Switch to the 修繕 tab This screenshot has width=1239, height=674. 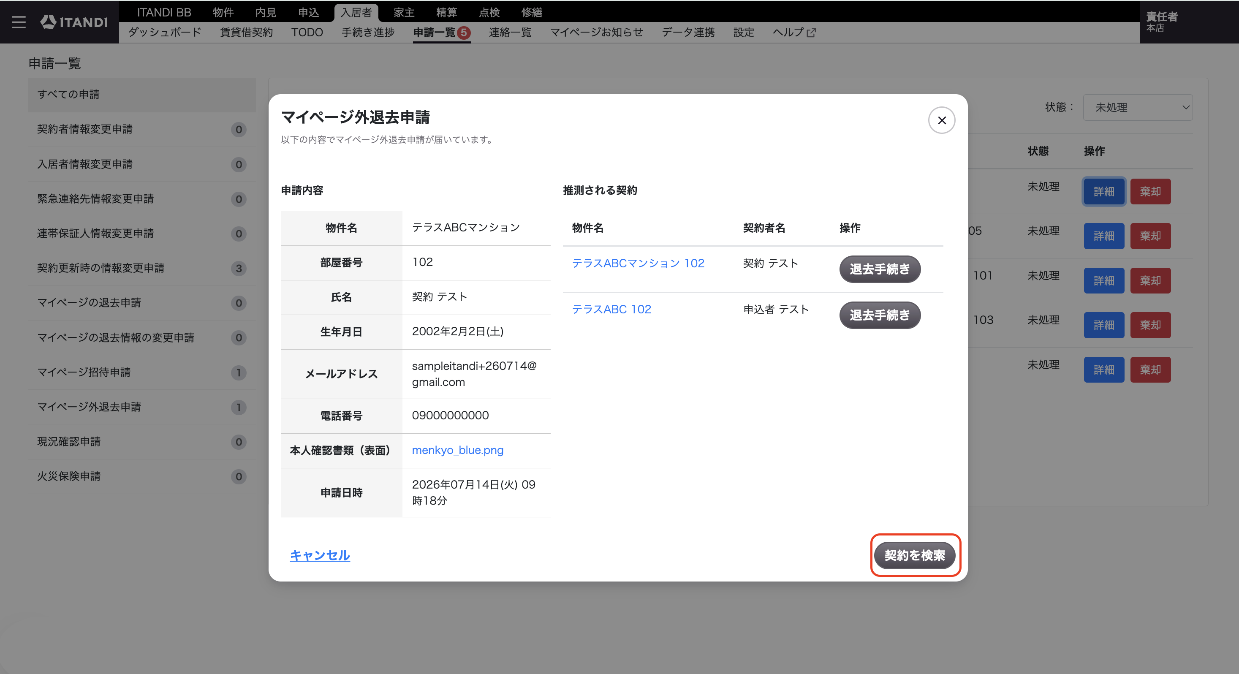532,13
